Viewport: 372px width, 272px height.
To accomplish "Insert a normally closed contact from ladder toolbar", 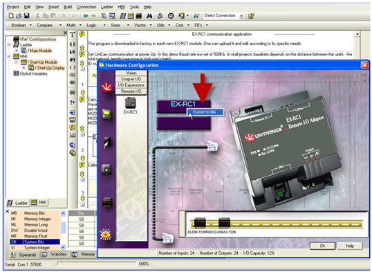I will pyautogui.click(x=73, y=52).
